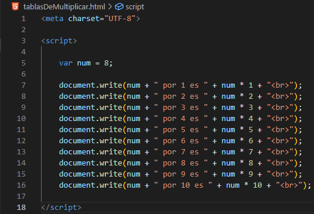Click line number 10 in gutter
This screenshot has height=214, width=314.
click(x=21, y=119)
